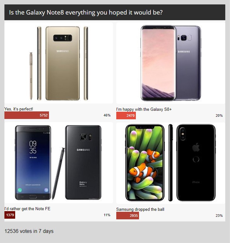The width and height of the screenshot is (230, 243).
Task: Click the Galaxy S8+ phone image
Action: tap(171, 63)
